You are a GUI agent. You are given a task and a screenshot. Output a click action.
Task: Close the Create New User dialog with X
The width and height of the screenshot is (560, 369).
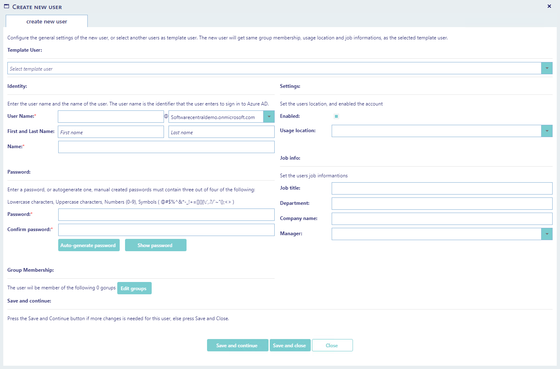(x=549, y=6)
